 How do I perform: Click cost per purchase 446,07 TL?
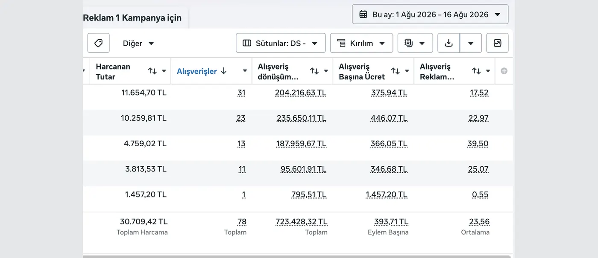click(389, 118)
